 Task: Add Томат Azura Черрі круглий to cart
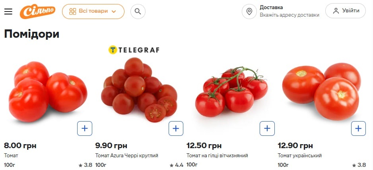click(x=176, y=128)
